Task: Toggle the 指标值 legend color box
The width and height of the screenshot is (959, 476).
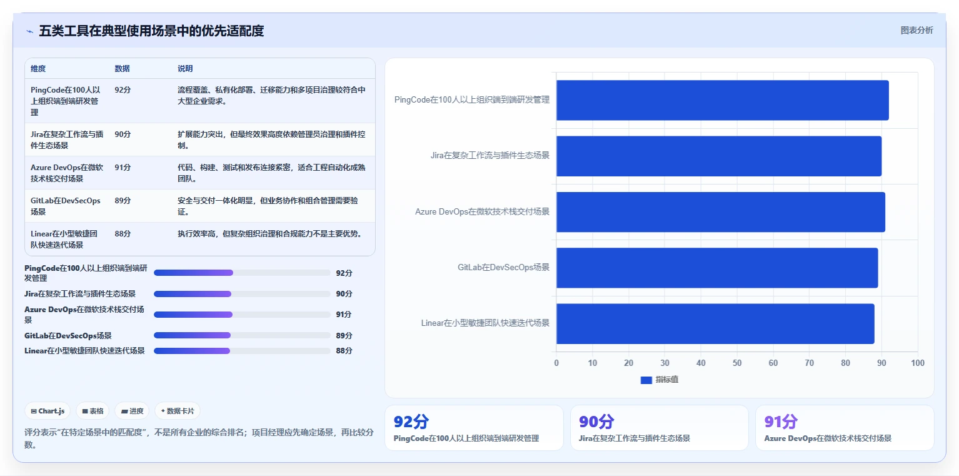Action: tap(646, 380)
